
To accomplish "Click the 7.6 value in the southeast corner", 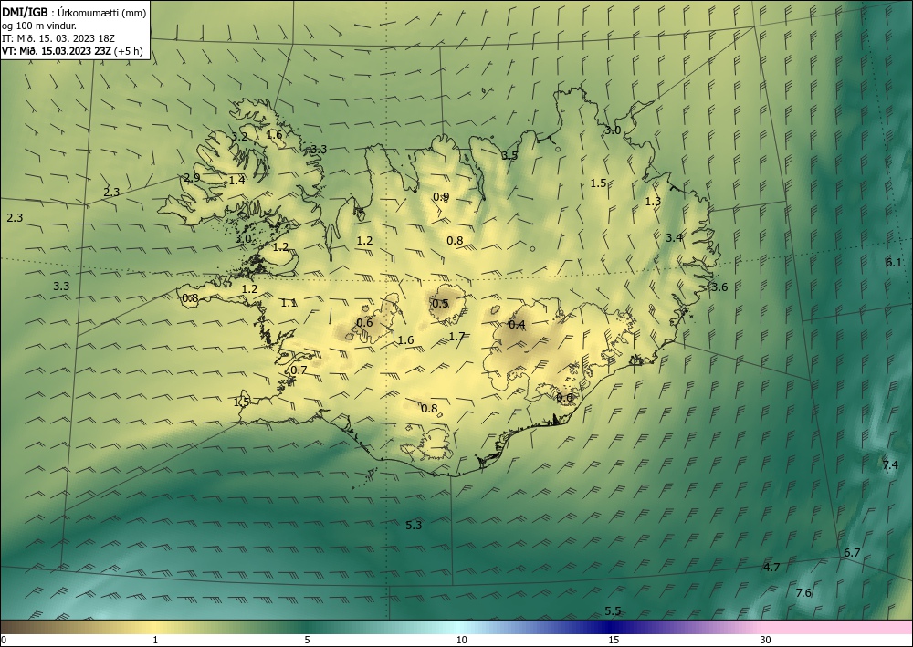I will (803, 593).
